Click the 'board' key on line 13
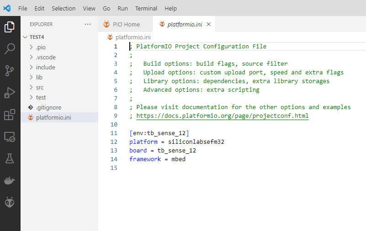The width and height of the screenshot is (366, 231). click(x=138, y=150)
